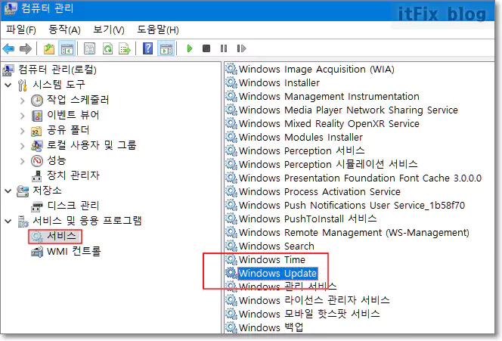Viewport: 502px width, 341px height.
Task: Select 서비스 및 응용 프로그램 node
Action: 87,220
